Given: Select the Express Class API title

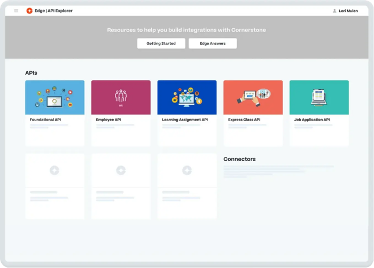Looking at the screenshot, I should (244, 120).
